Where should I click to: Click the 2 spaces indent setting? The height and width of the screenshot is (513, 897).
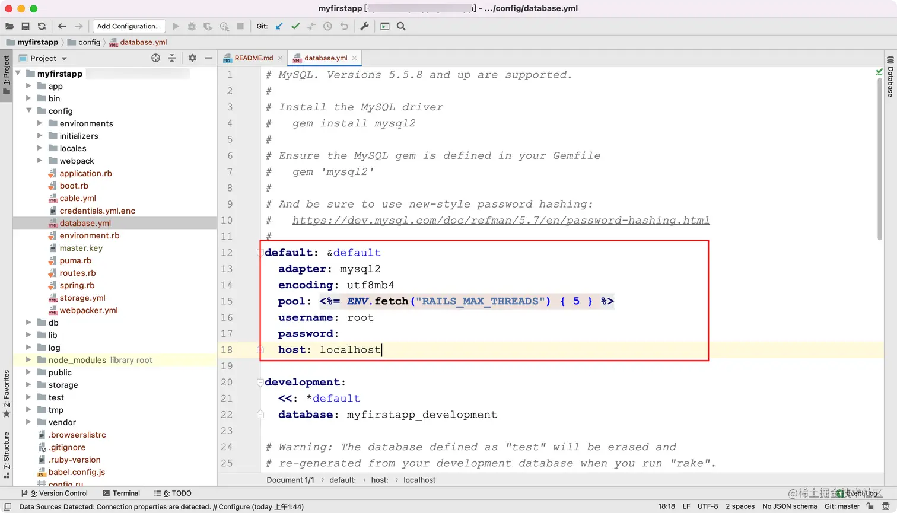[740, 506]
